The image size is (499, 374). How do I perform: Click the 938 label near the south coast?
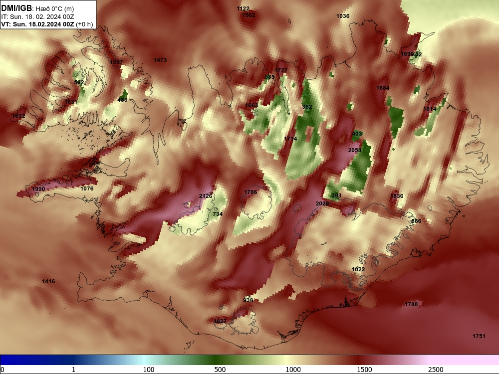[x=248, y=300]
